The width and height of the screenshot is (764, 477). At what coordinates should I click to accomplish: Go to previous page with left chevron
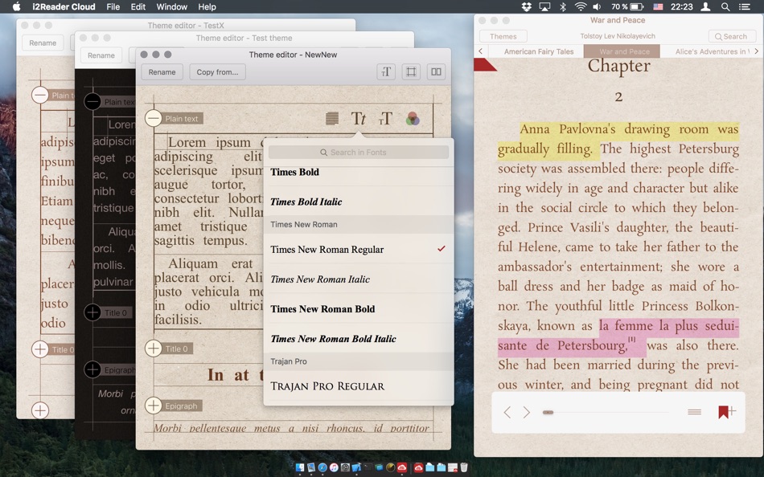pos(507,412)
